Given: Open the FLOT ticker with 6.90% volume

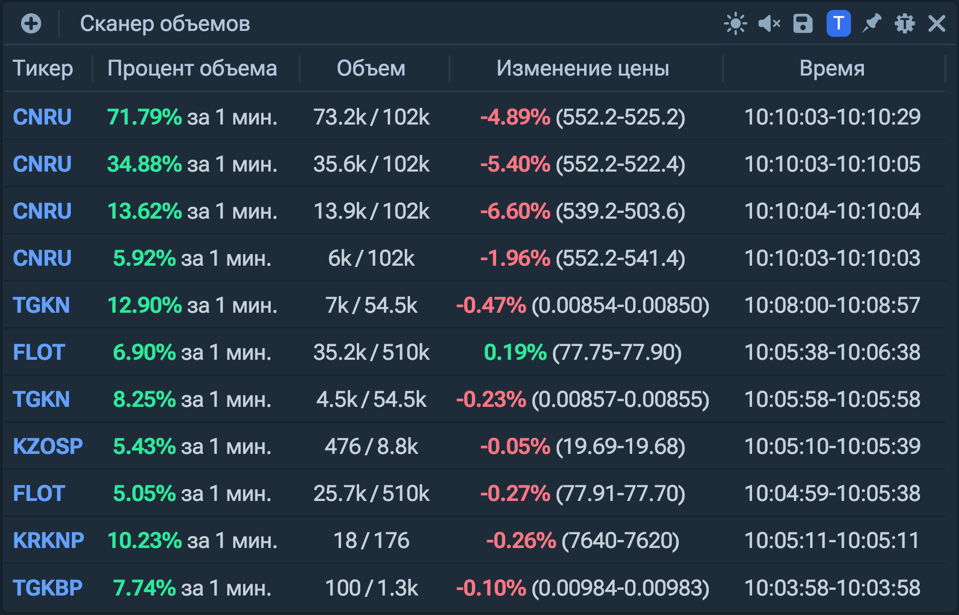Looking at the screenshot, I should (39, 352).
